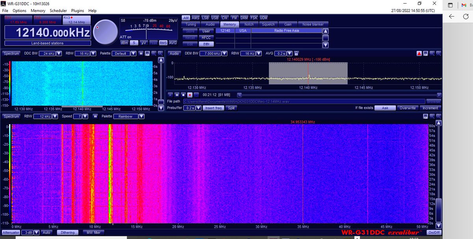
Task: Switch to the Tuning tab
Action: pos(191,24)
